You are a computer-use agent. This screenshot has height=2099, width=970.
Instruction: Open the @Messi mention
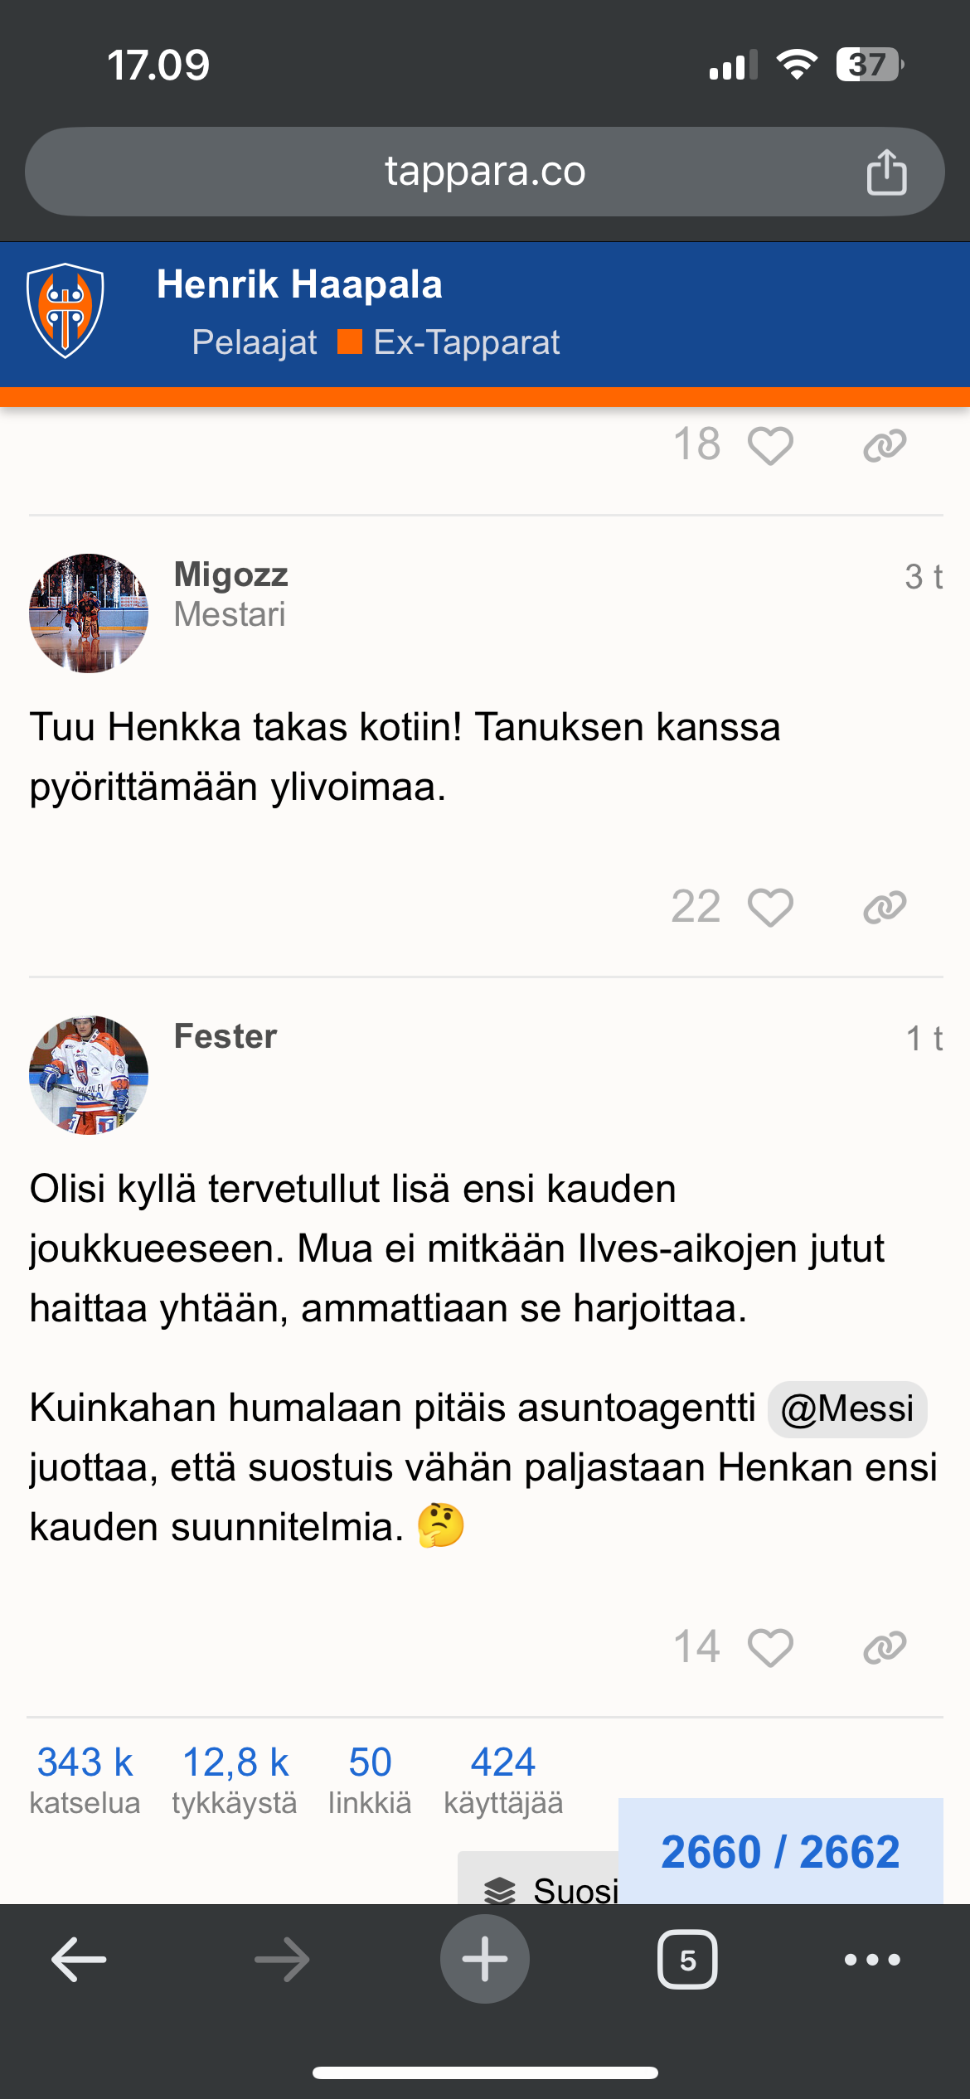(x=846, y=1408)
